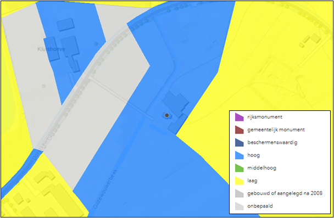Click the gray 'gebouwd of aangelegd na 2008' swatch
Image resolution: width=334 pixels, height=218 pixels.
coord(239,193)
